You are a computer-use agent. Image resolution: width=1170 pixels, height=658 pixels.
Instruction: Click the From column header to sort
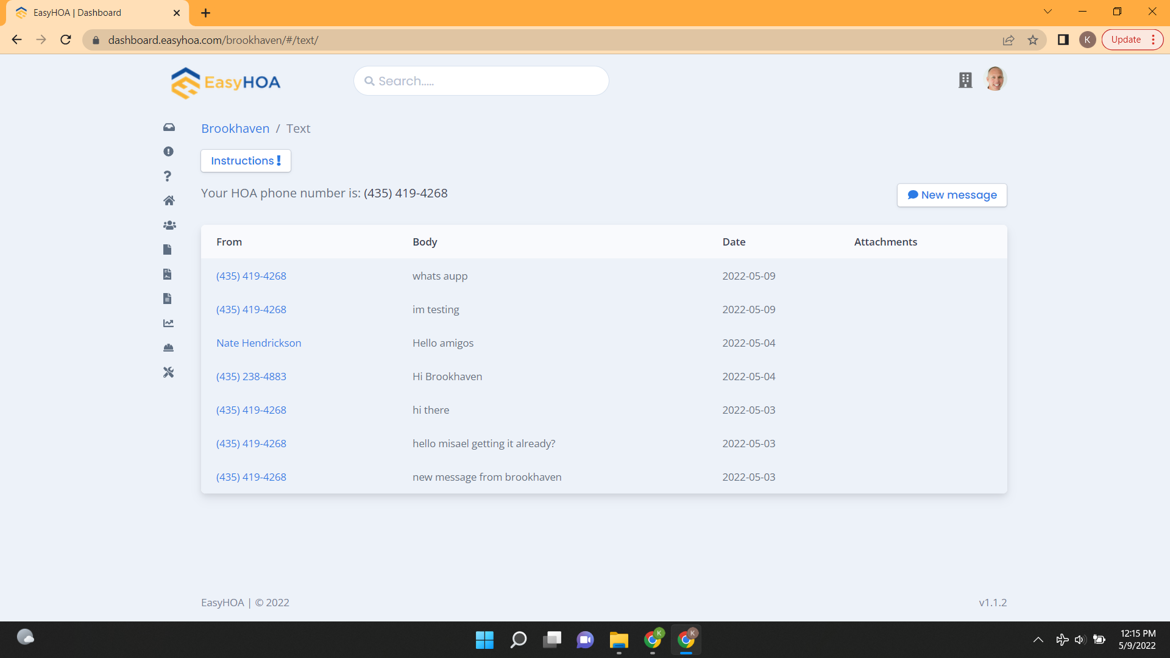click(x=229, y=241)
